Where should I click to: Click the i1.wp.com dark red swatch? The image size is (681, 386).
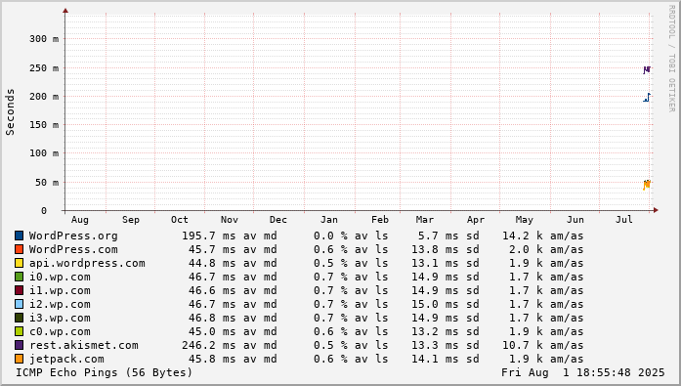19,290
